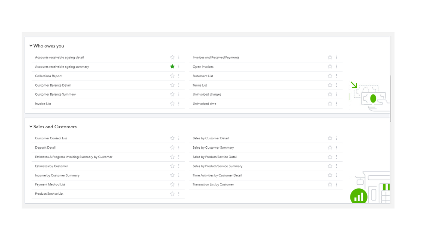Star the Sales by Customer Summary report

tap(330, 148)
